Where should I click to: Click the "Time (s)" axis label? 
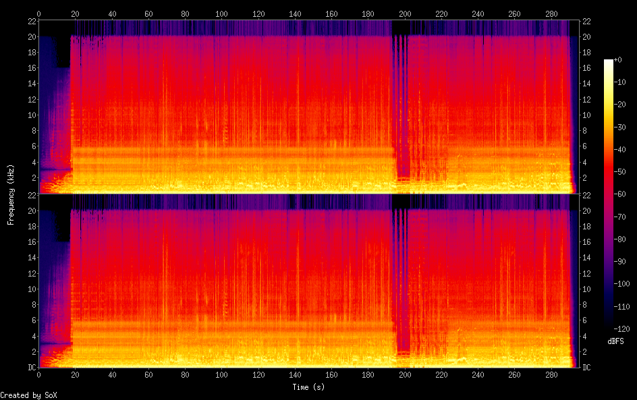pyautogui.click(x=308, y=387)
